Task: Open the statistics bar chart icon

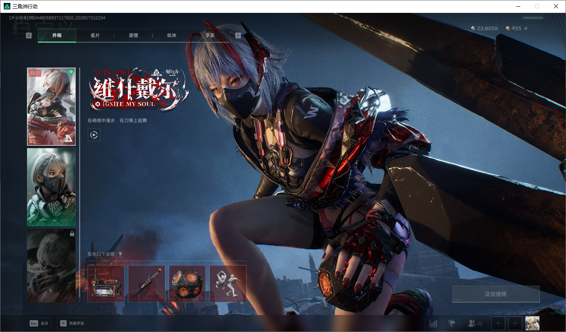Action: point(433,323)
